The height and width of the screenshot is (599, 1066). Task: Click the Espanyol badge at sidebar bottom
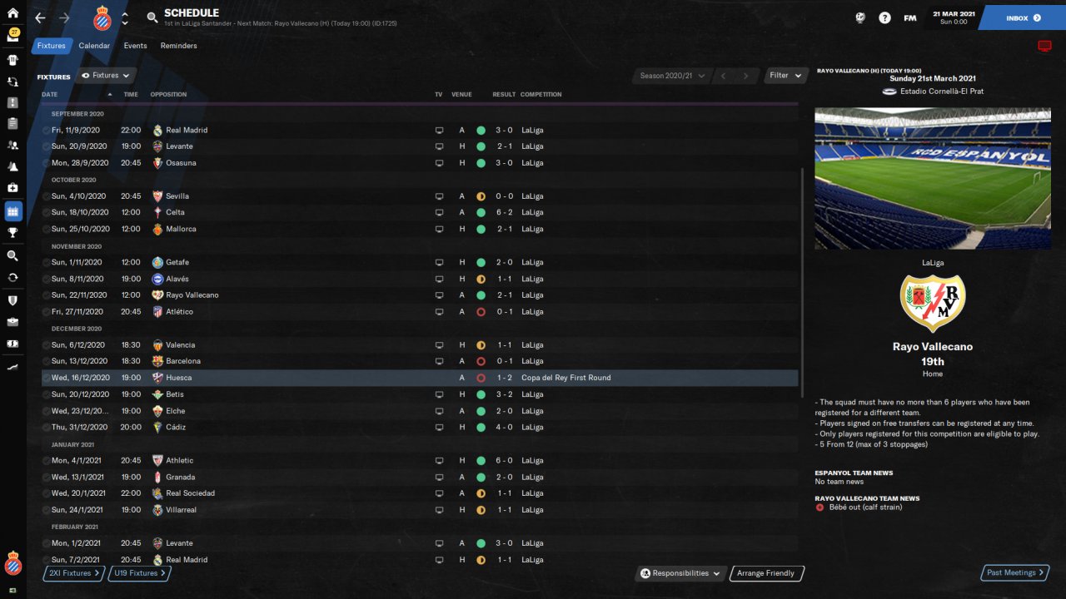[12, 562]
